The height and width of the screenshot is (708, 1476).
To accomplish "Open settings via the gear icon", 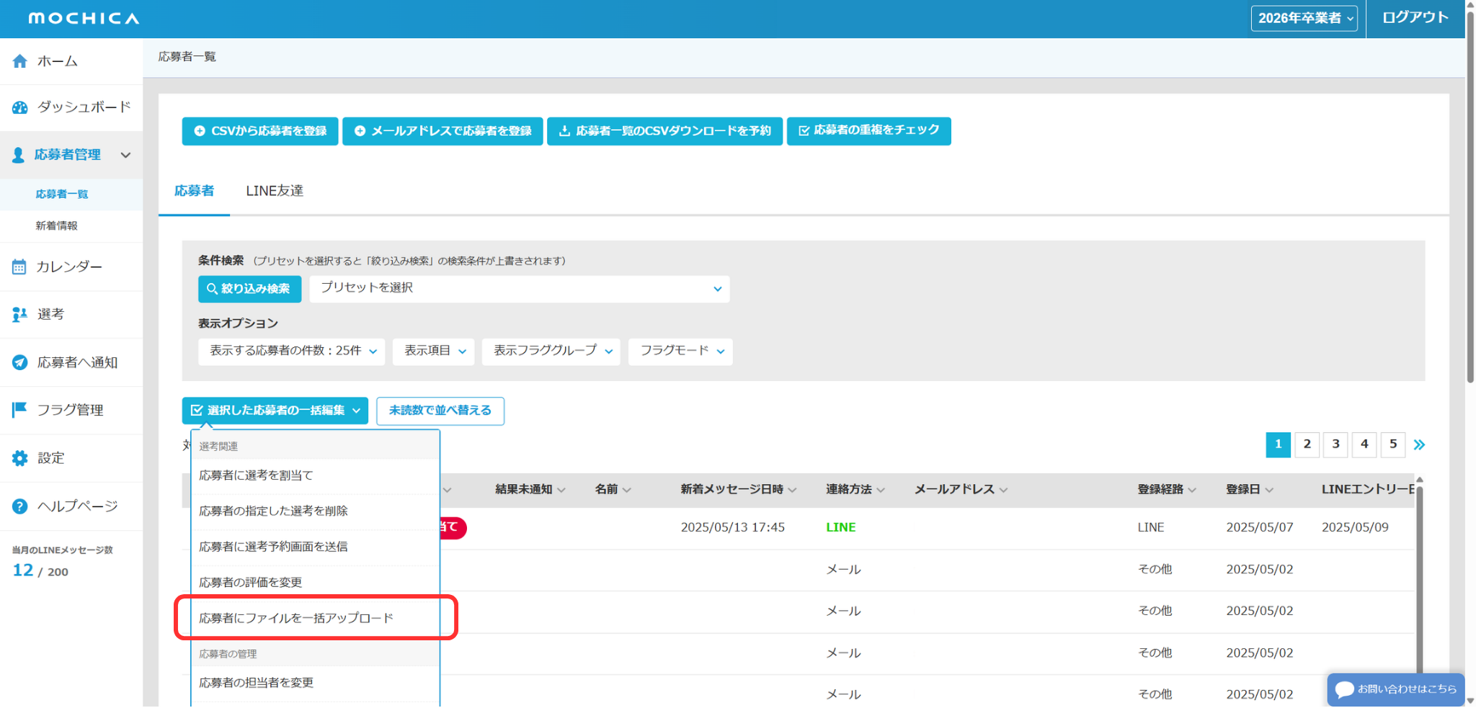I will tap(19, 458).
